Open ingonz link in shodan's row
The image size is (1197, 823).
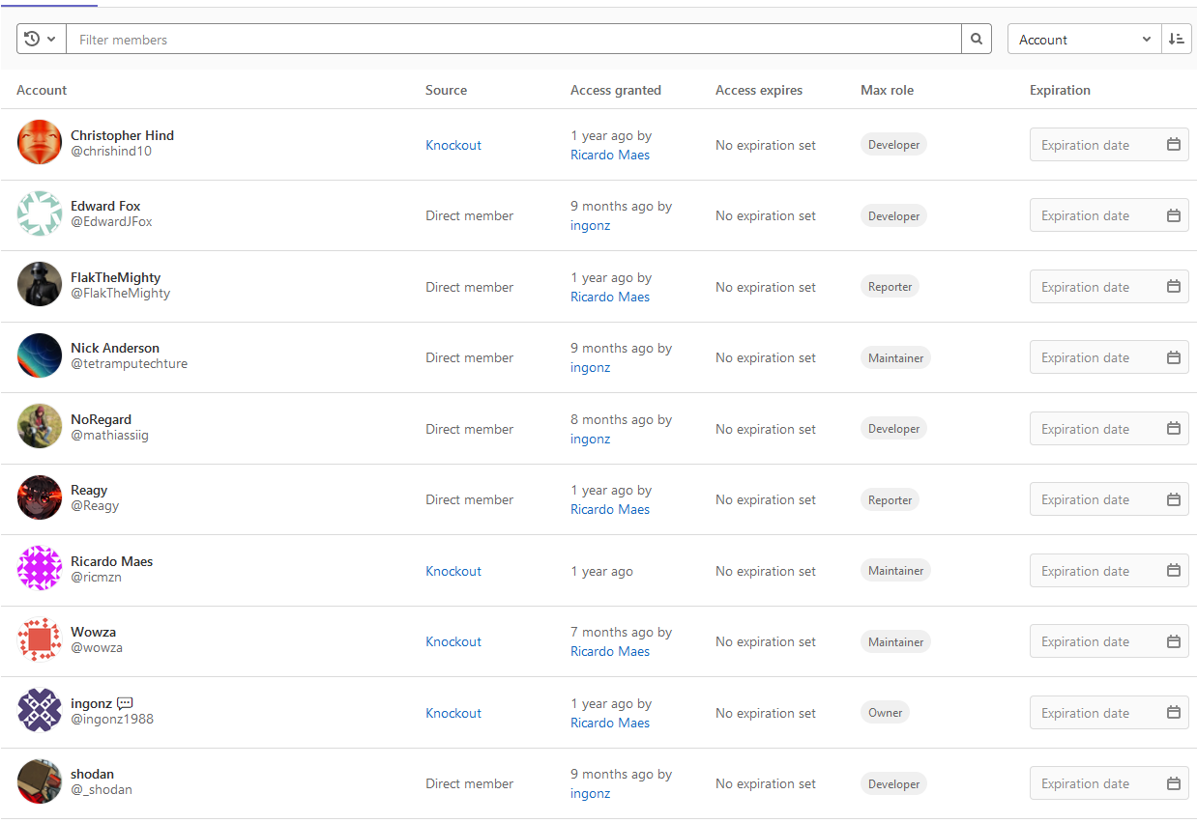tap(591, 793)
